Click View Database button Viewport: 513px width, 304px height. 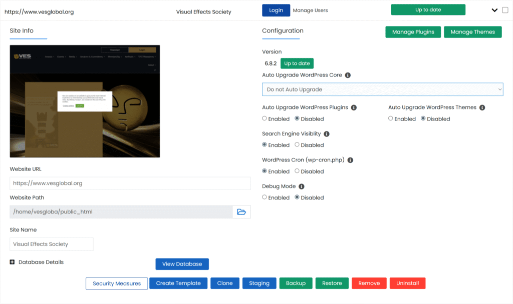pyautogui.click(x=182, y=264)
